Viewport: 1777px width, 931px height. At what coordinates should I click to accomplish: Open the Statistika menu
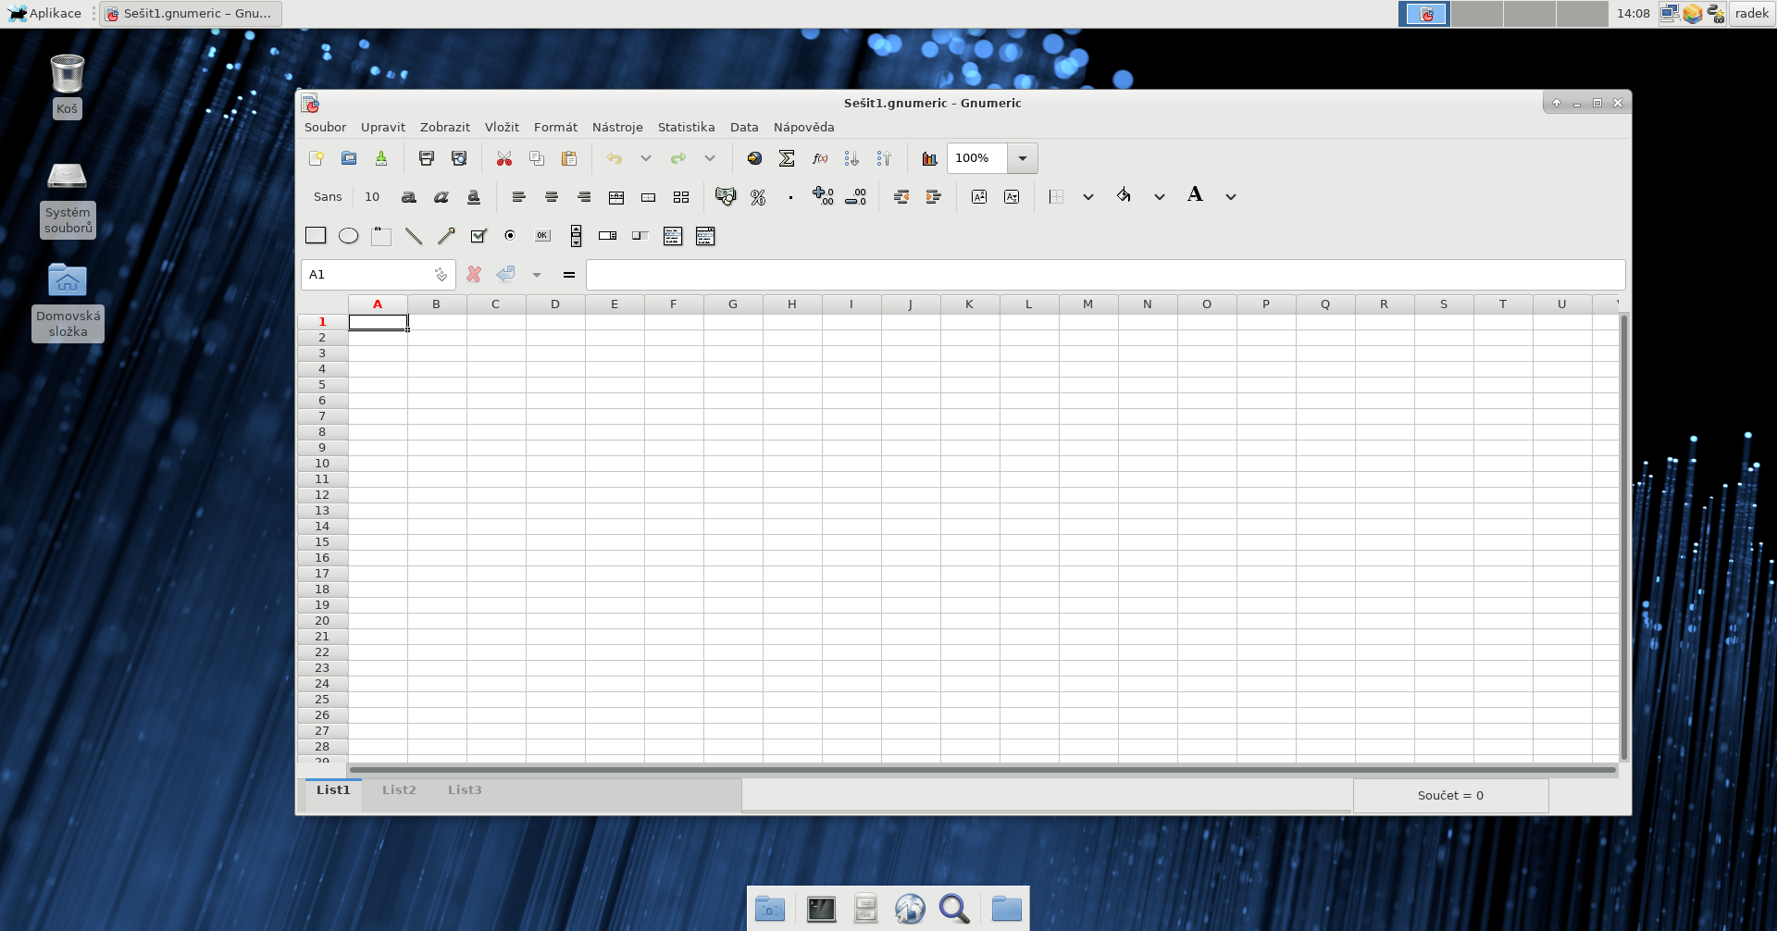(686, 127)
